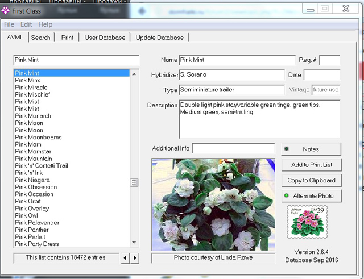Select Pink Owl in the list
Viewport: 364px width, 279px height.
(72, 215)
